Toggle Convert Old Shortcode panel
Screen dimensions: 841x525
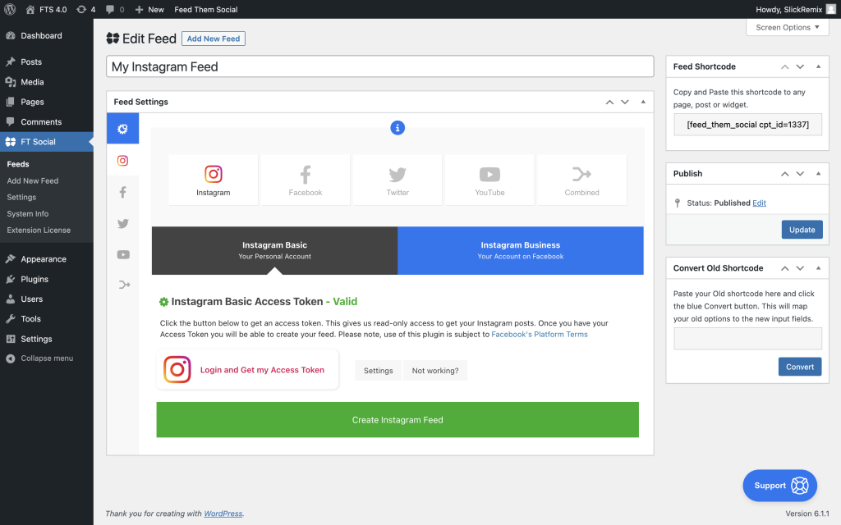coord(818,268)
